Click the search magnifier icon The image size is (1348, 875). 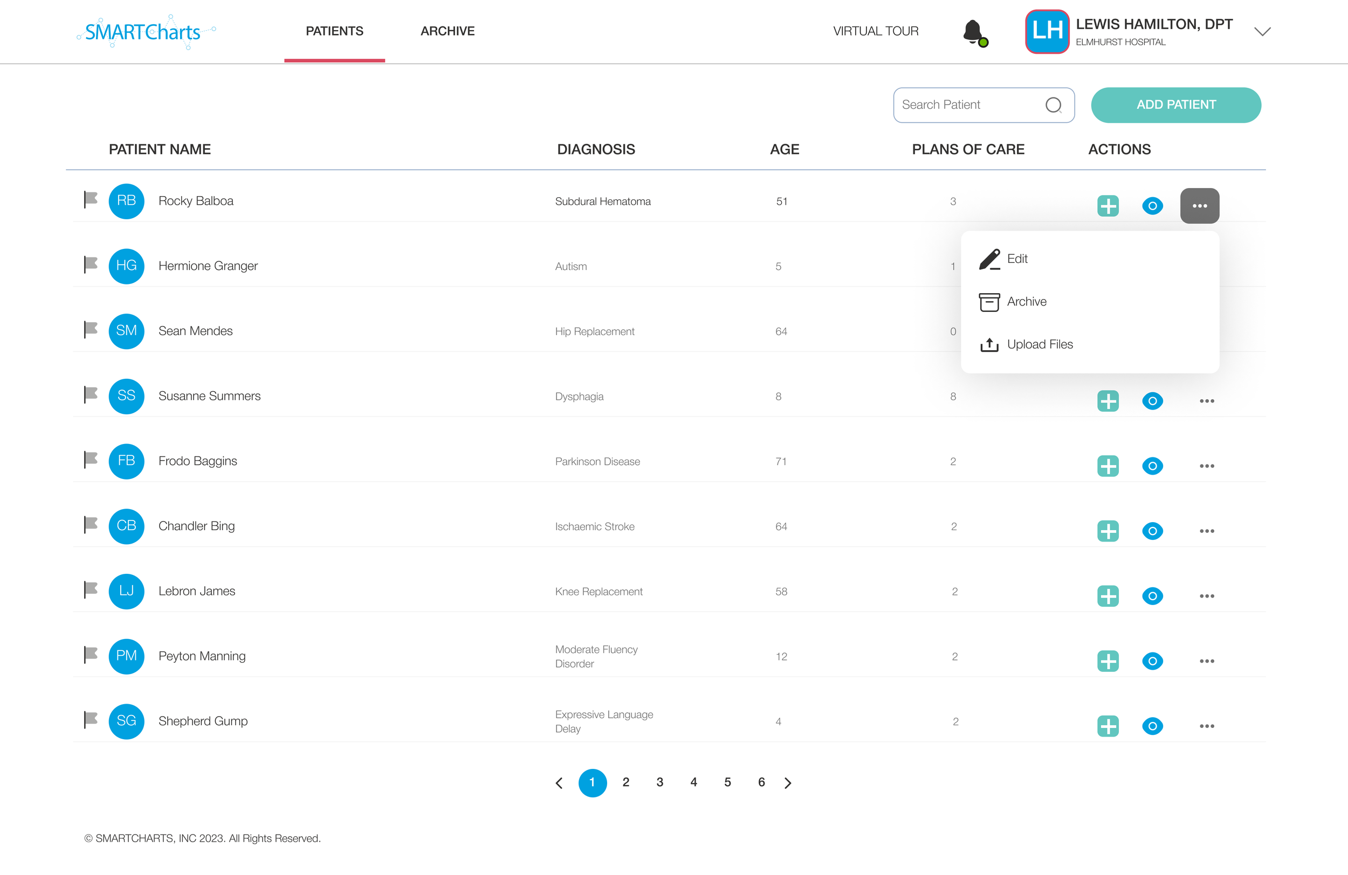1053,105
